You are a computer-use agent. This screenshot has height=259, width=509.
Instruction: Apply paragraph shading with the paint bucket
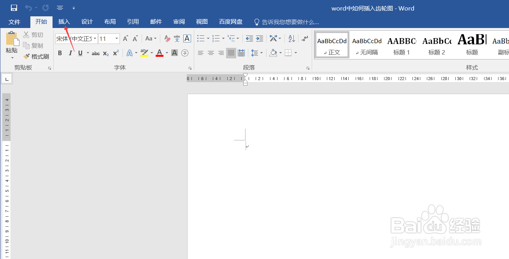(x=273, y=53)
